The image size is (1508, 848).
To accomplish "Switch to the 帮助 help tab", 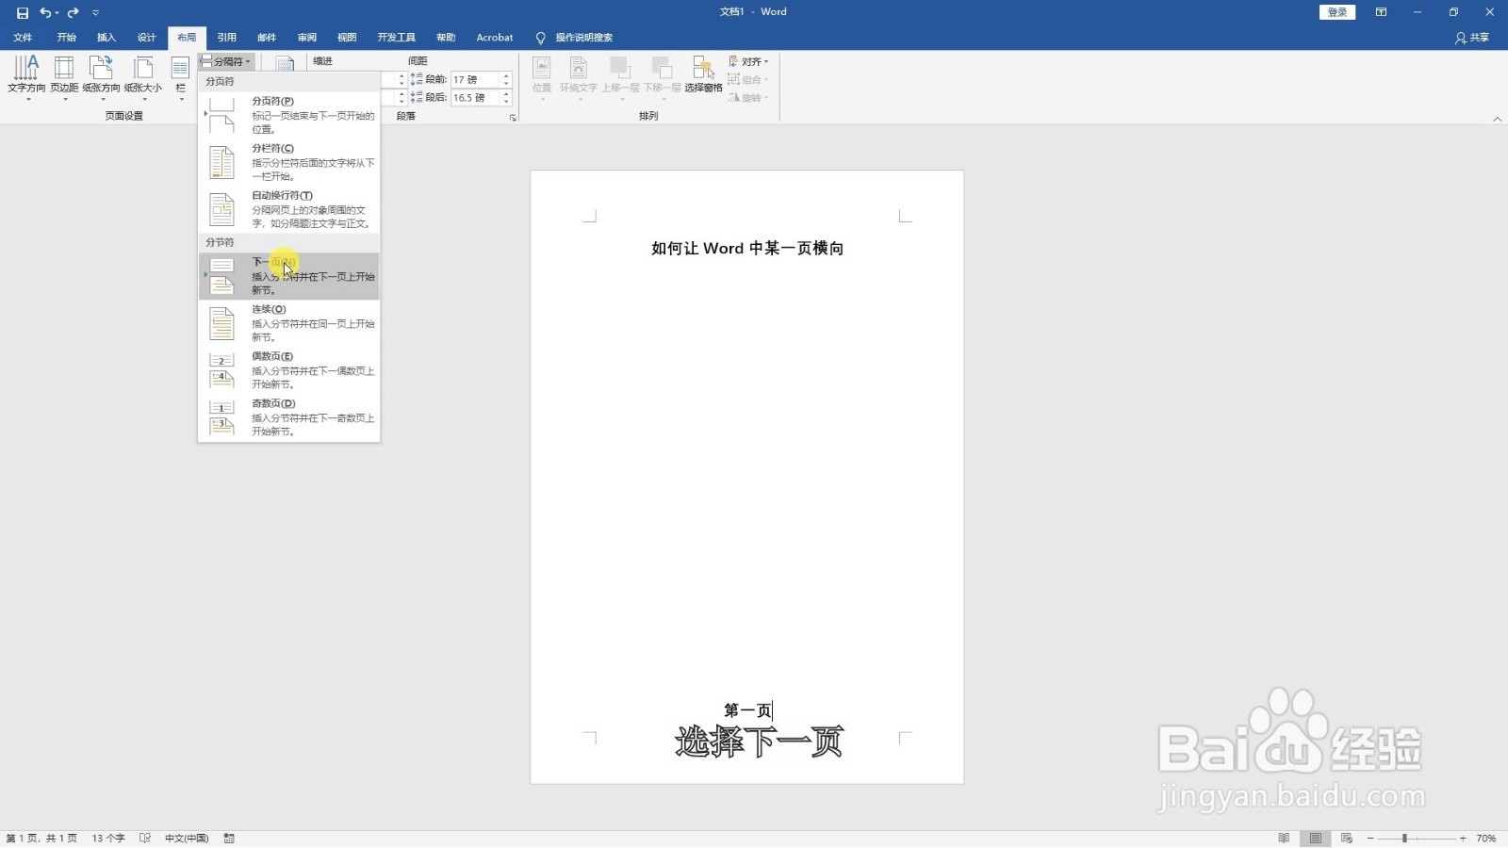I will [446, 38].
